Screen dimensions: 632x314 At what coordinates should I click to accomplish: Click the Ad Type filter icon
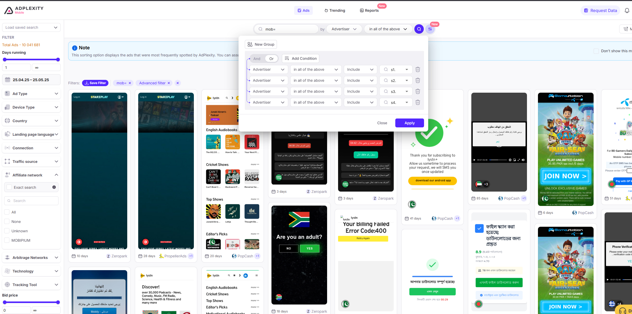[x=7, y=93]
